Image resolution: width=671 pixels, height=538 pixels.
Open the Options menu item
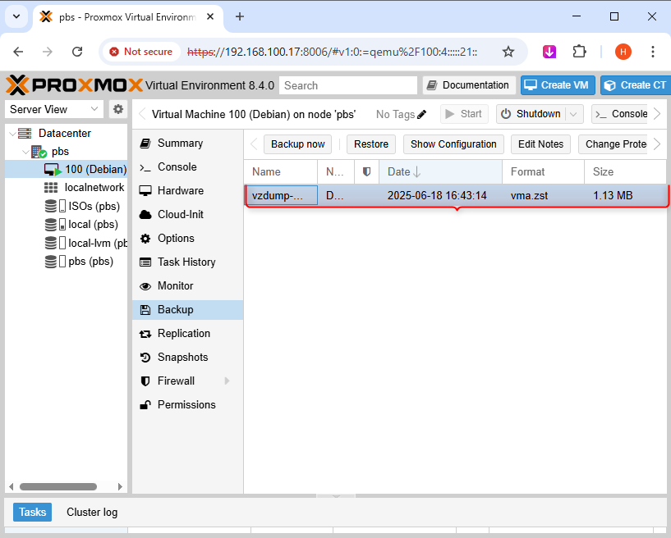pyautogui.click(x=187, y=239)
